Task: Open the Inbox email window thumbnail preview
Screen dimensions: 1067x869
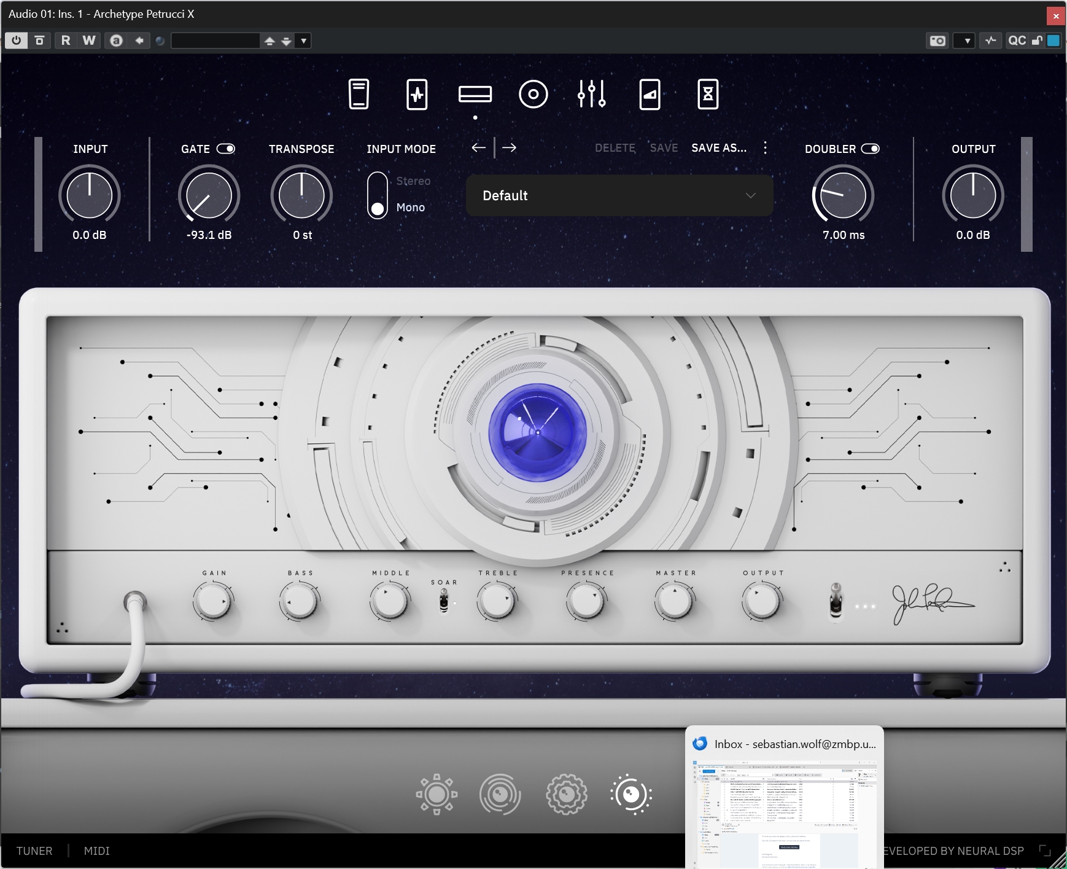Action: click(785, 814)
